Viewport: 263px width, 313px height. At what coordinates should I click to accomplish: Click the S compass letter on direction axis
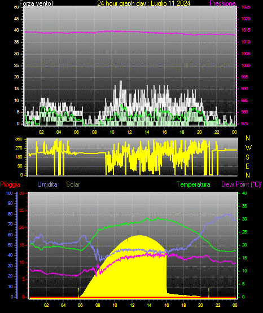(x=247, y=157)
